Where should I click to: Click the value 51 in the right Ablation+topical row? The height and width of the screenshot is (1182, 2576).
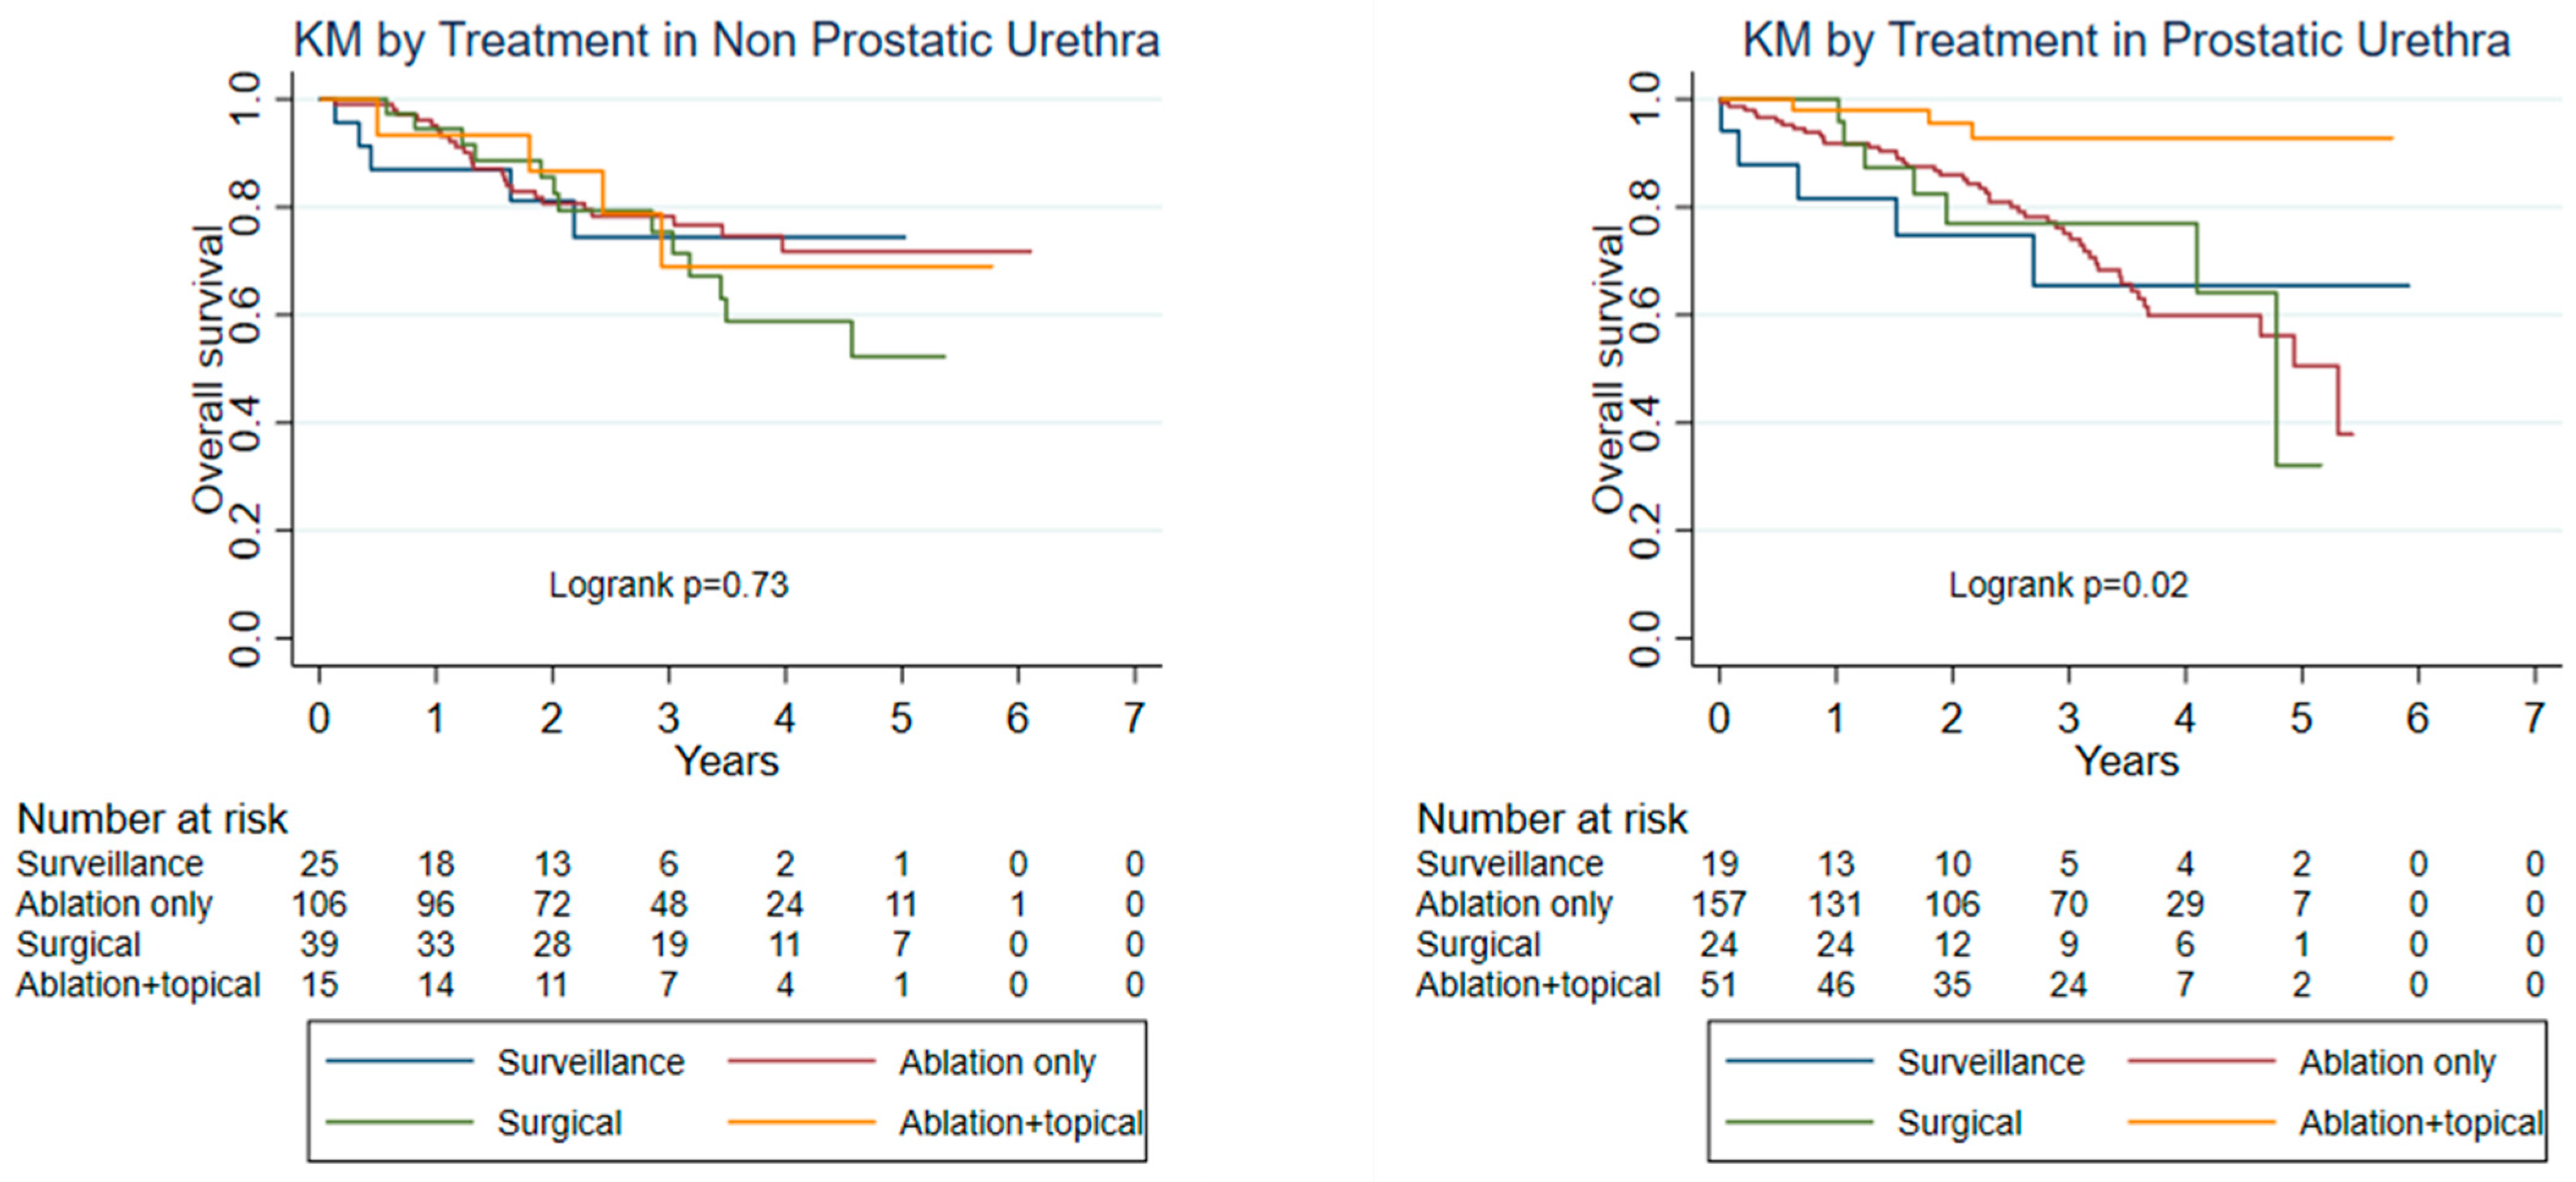click(1719, 985)
